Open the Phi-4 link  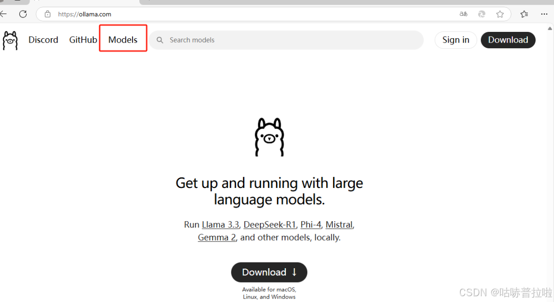[311, 225]
